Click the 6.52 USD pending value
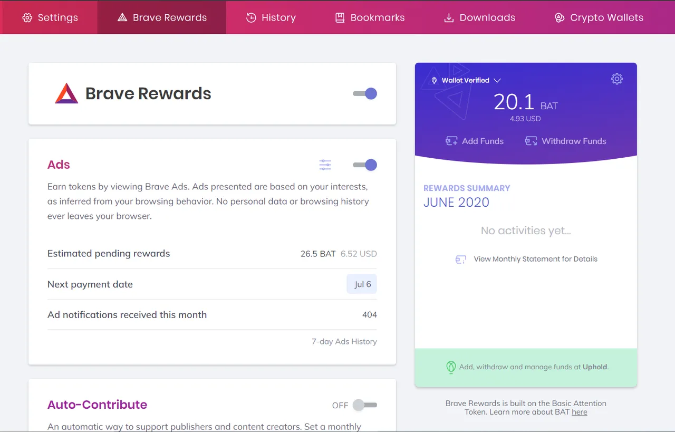Screen dimensions: 675x432 pos(359,254)
